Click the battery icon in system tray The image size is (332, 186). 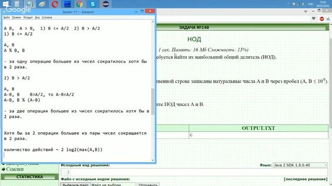pos(293,4)
